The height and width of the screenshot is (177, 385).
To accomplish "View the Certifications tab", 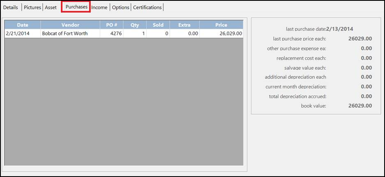I will tap(147, 7).
